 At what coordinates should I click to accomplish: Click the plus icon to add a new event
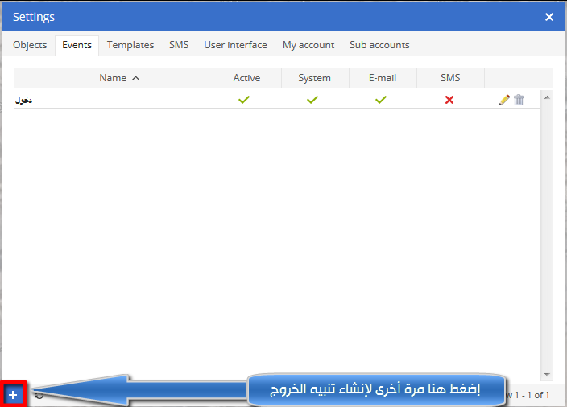click(13, 395)
